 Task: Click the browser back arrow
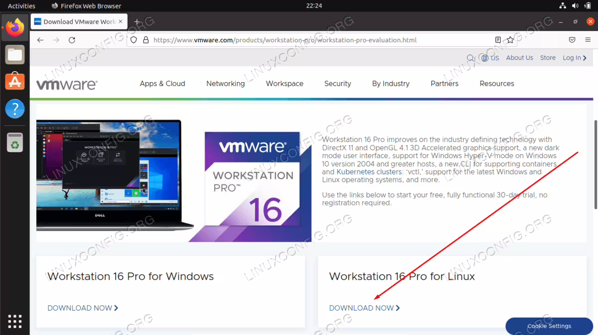pyautogui.click(x=40, y=40)
